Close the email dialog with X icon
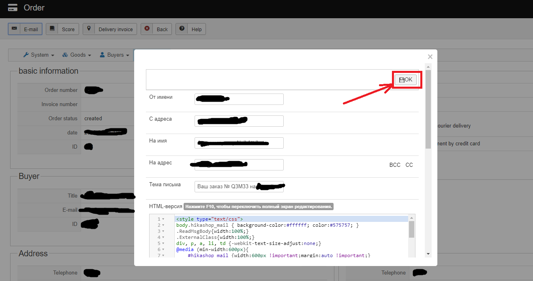This screenshot has width=533, height=281. tap(430, 57)
